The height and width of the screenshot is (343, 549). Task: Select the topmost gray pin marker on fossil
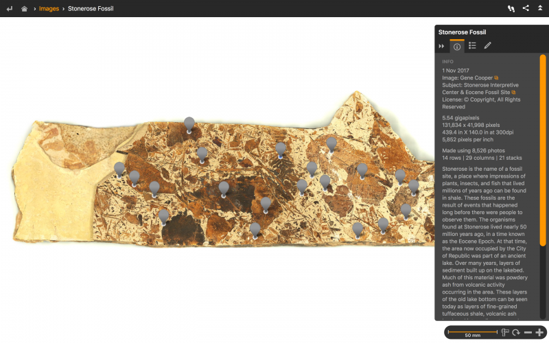pos(189,123)
